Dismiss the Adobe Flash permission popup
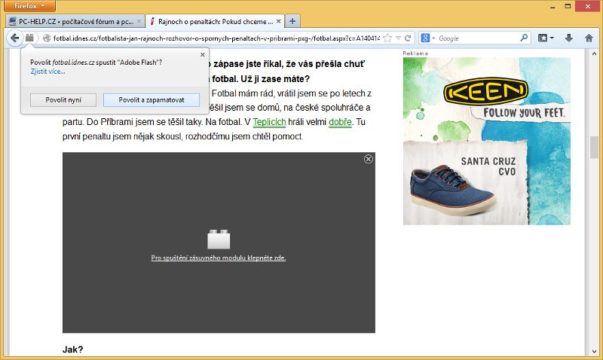Viewport: 603px width, 360px height. [x=202, y=54]
